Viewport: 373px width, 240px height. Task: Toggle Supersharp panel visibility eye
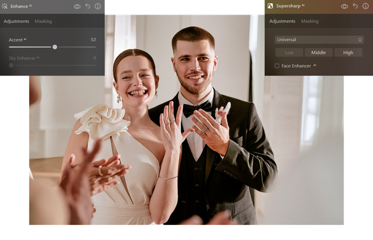(345, 6)
